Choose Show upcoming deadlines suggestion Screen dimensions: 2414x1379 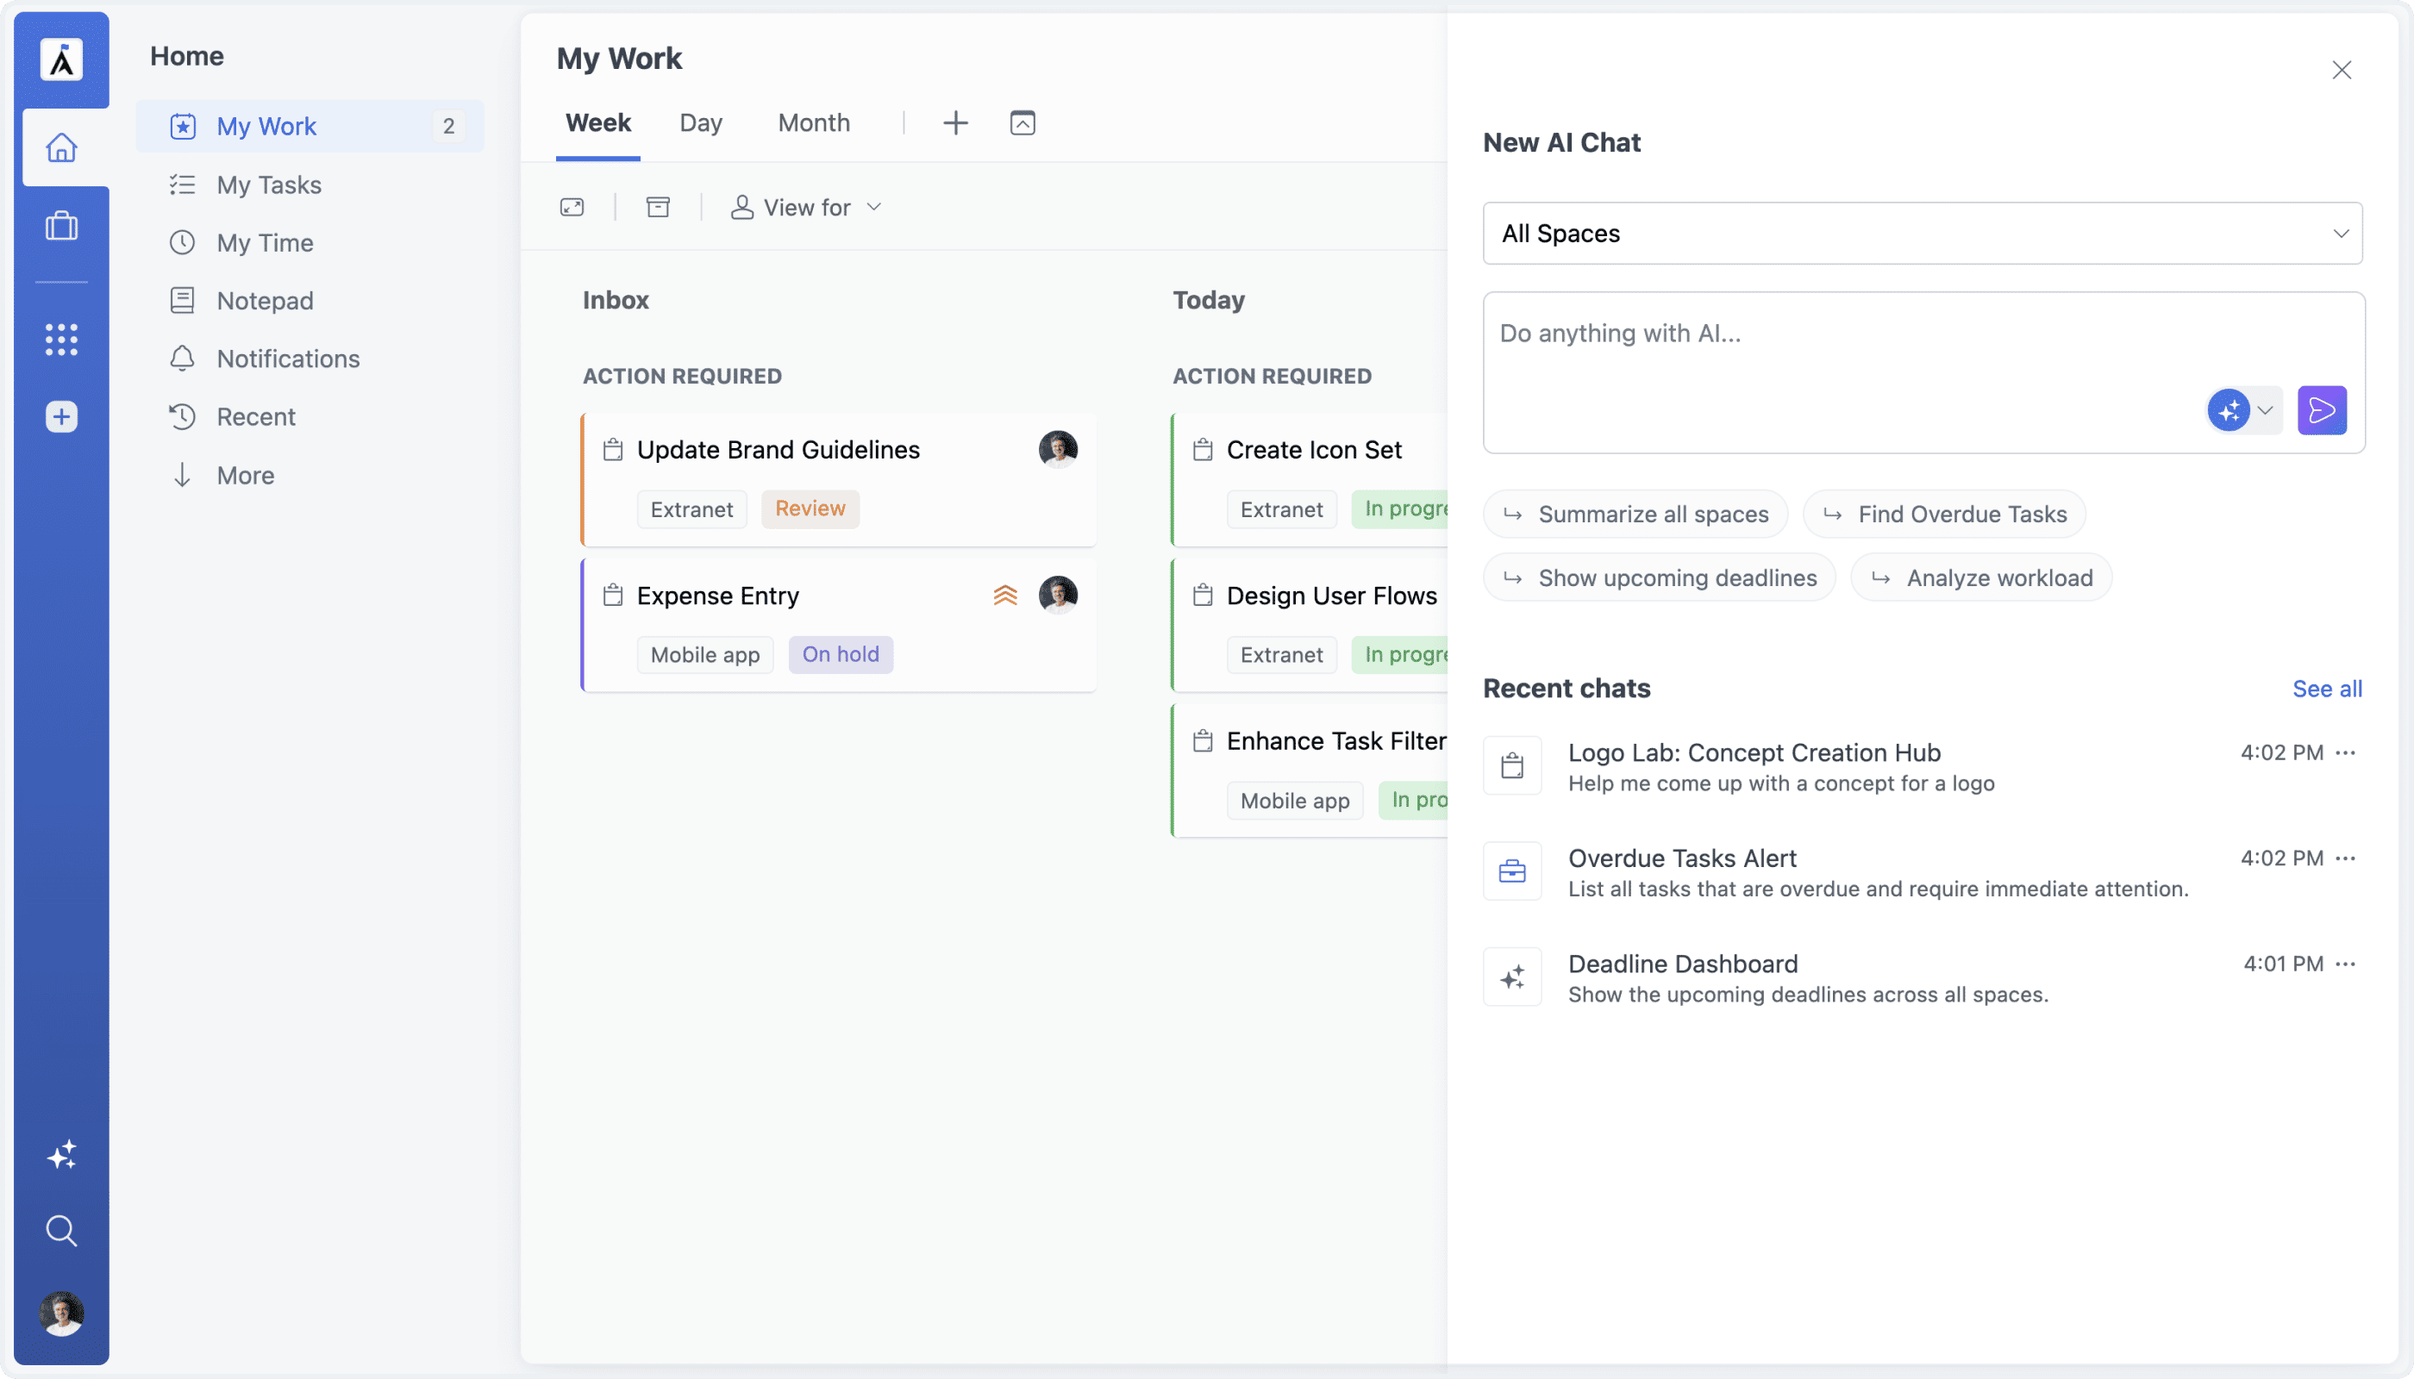[x=1659, y=577]
